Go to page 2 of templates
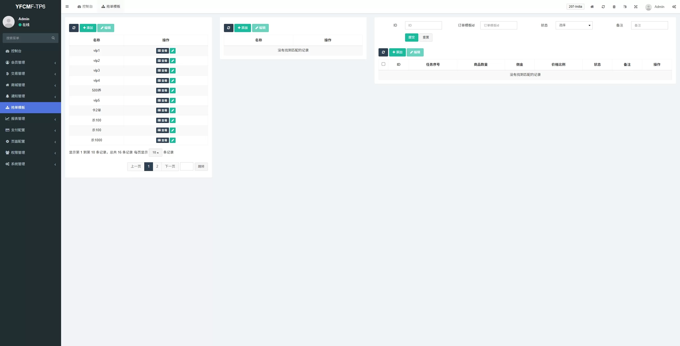The height and width of the screenshot is (346, 680). [x=157, y=167]
